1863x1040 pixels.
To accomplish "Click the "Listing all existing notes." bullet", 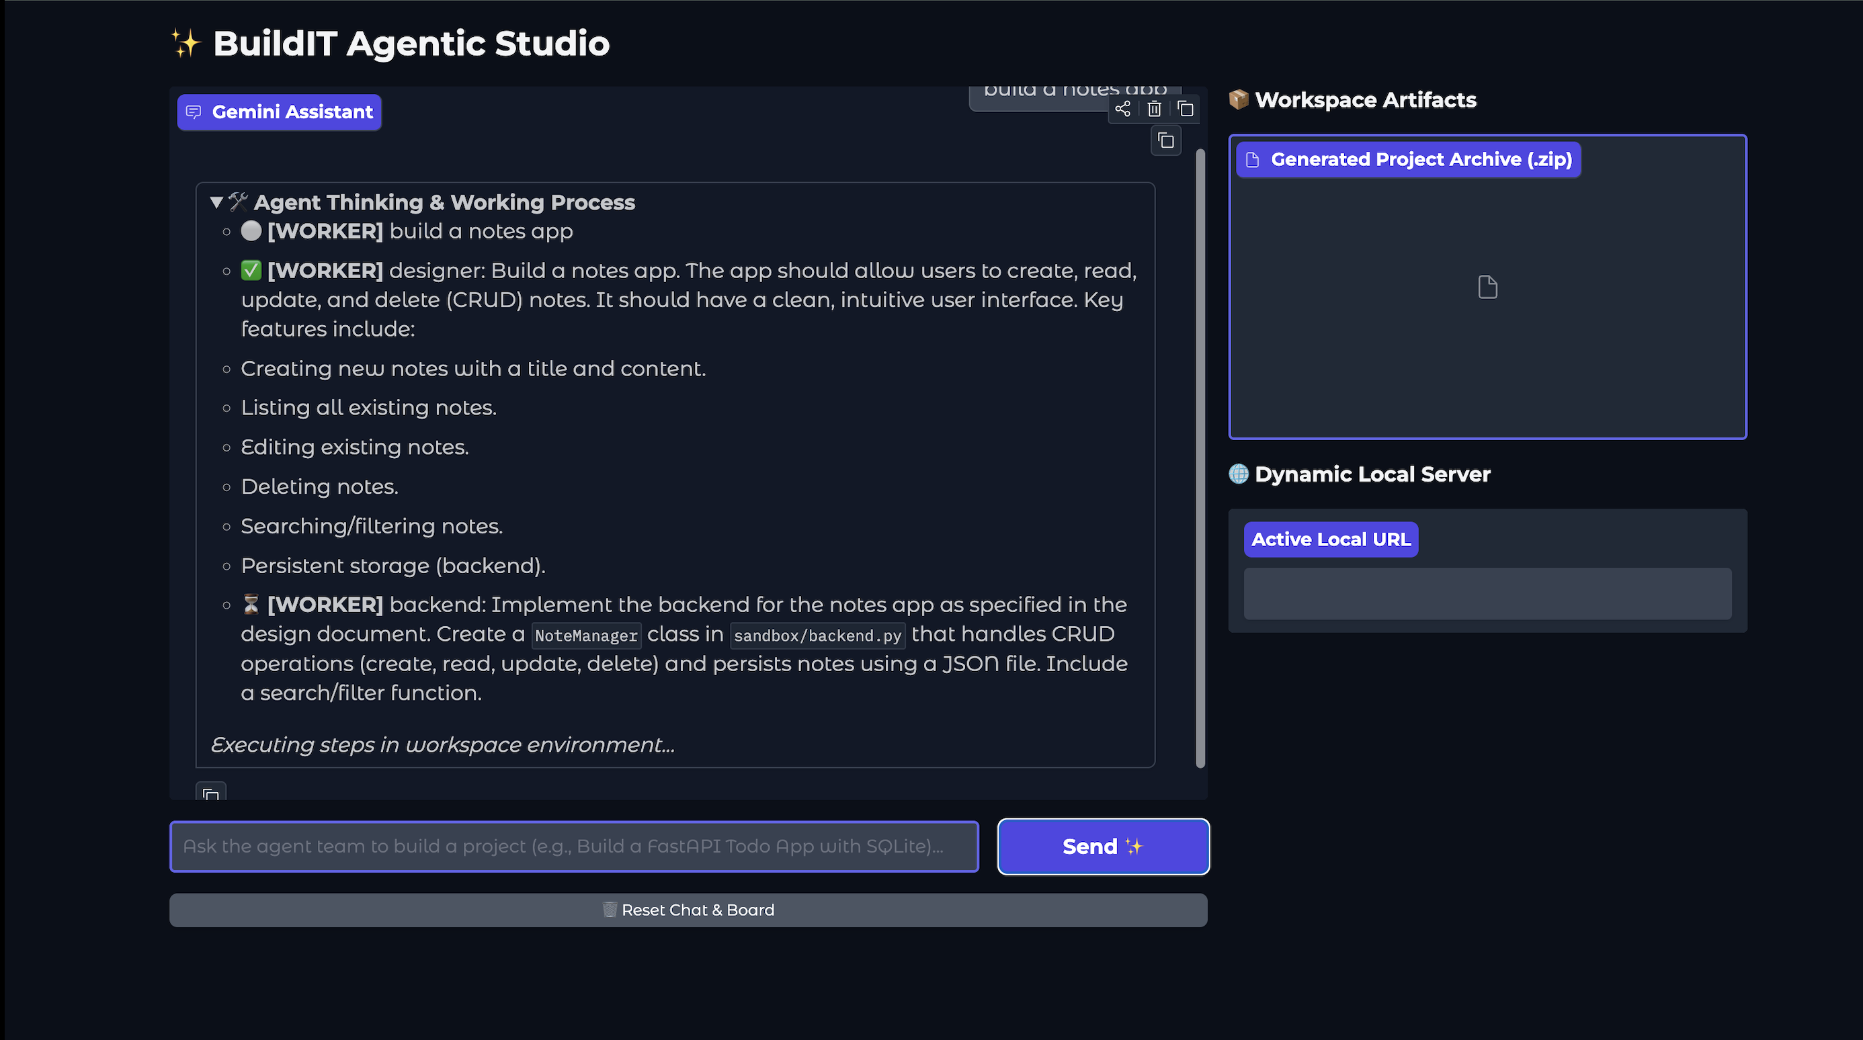I will click(368, 408).
